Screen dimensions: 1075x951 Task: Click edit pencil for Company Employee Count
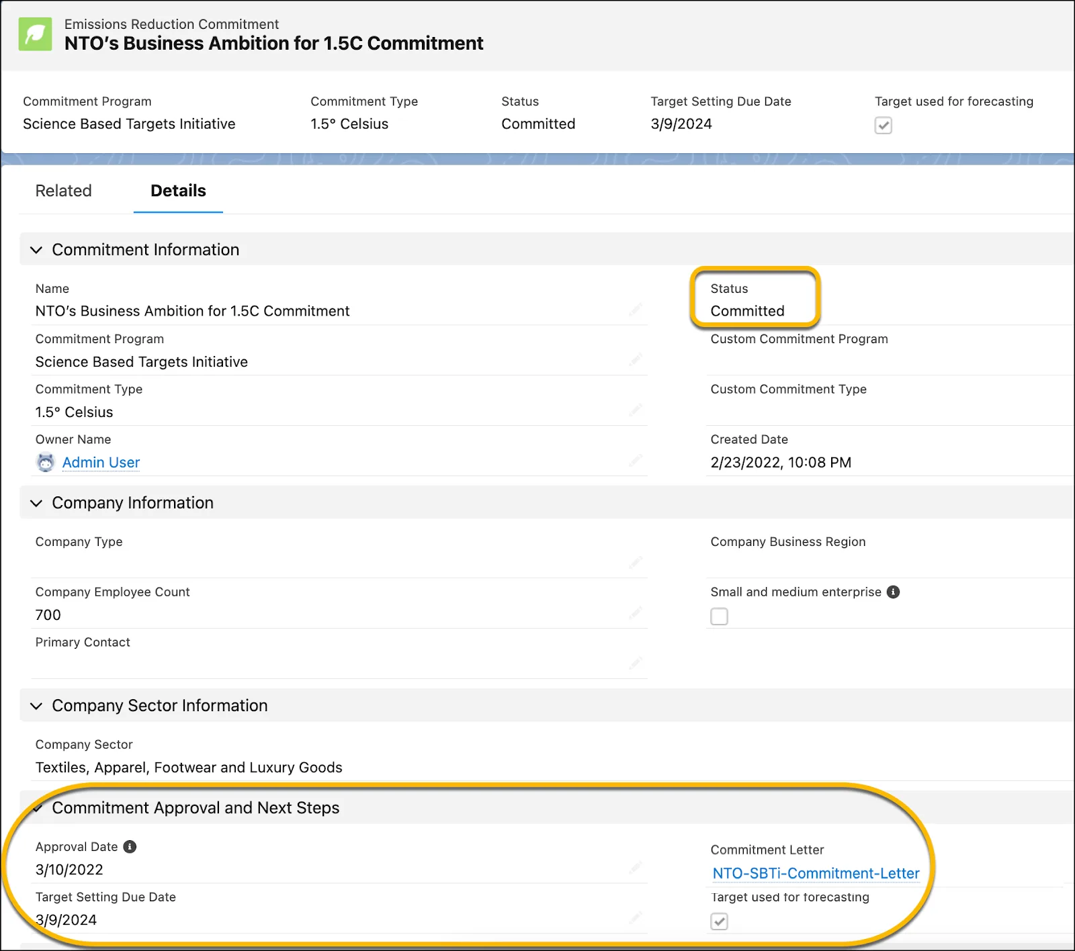(x=636, y=613)
